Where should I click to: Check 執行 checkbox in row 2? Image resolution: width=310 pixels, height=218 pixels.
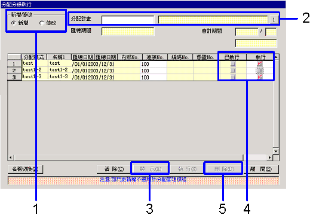[x=260, y=70]
